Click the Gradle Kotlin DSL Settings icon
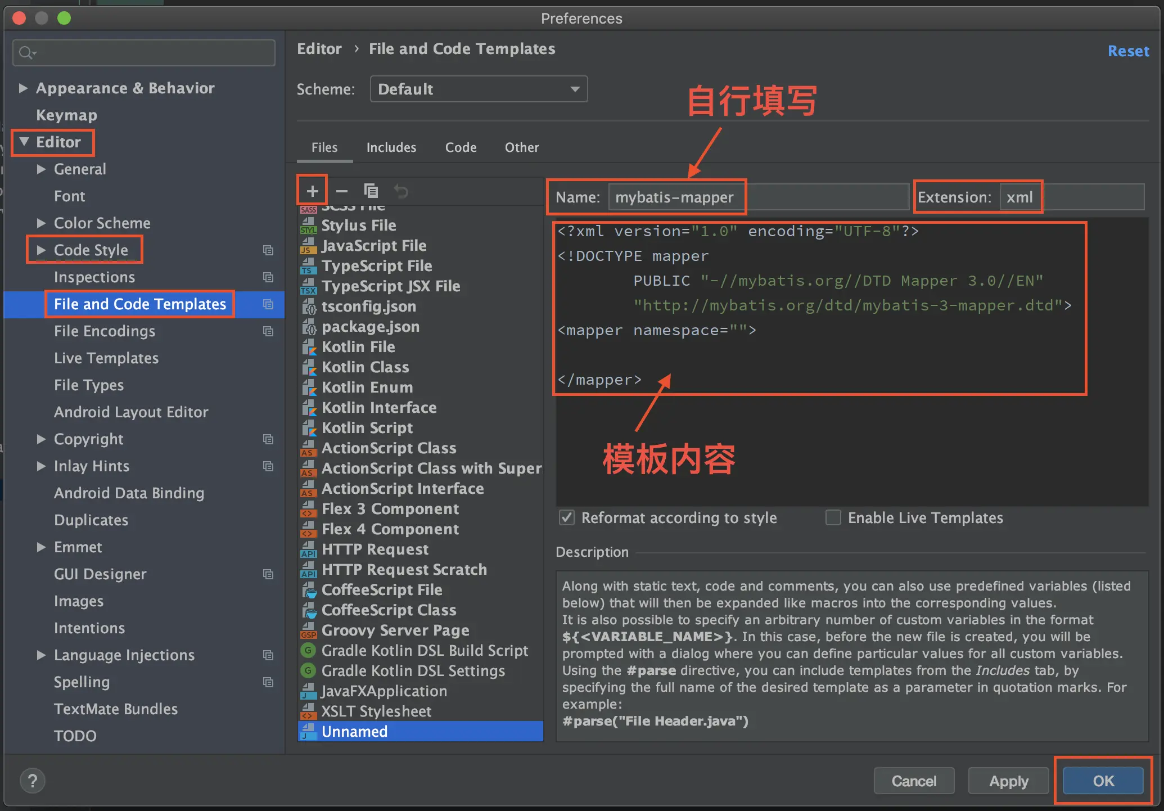Viewport: 1164px width, 811px height. click(308, 670)
